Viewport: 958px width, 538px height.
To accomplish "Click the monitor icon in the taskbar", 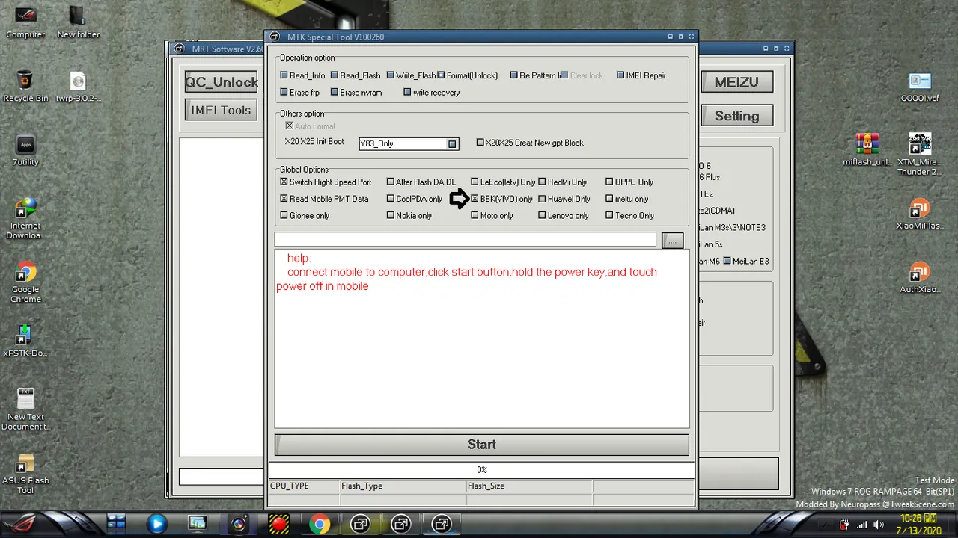I will click(198, 524).
